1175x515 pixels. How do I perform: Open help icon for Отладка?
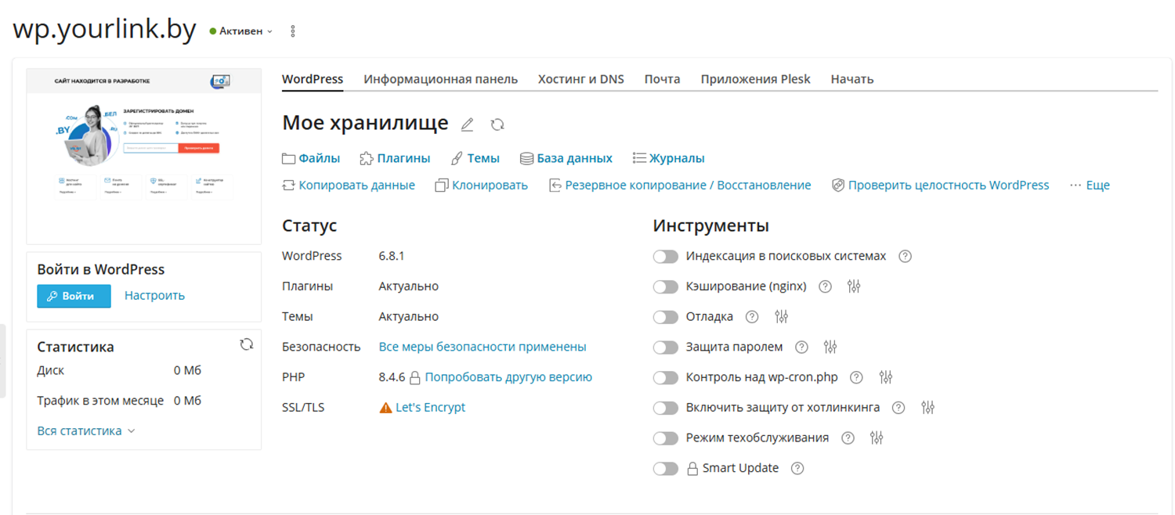pyautogui.click(x=752, y=317)
